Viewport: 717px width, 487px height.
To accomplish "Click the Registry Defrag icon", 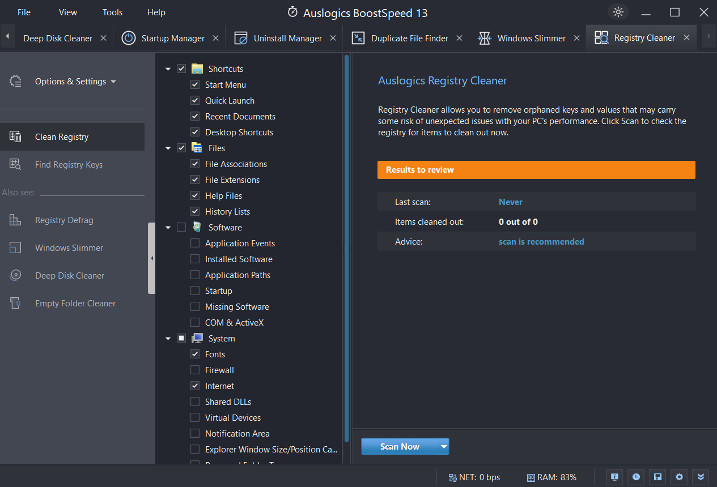I will coord(15,220).
